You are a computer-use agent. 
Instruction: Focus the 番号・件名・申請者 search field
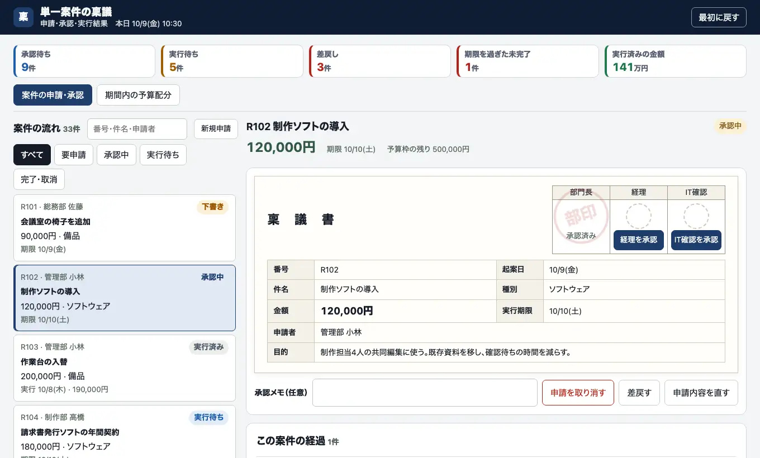137,128
